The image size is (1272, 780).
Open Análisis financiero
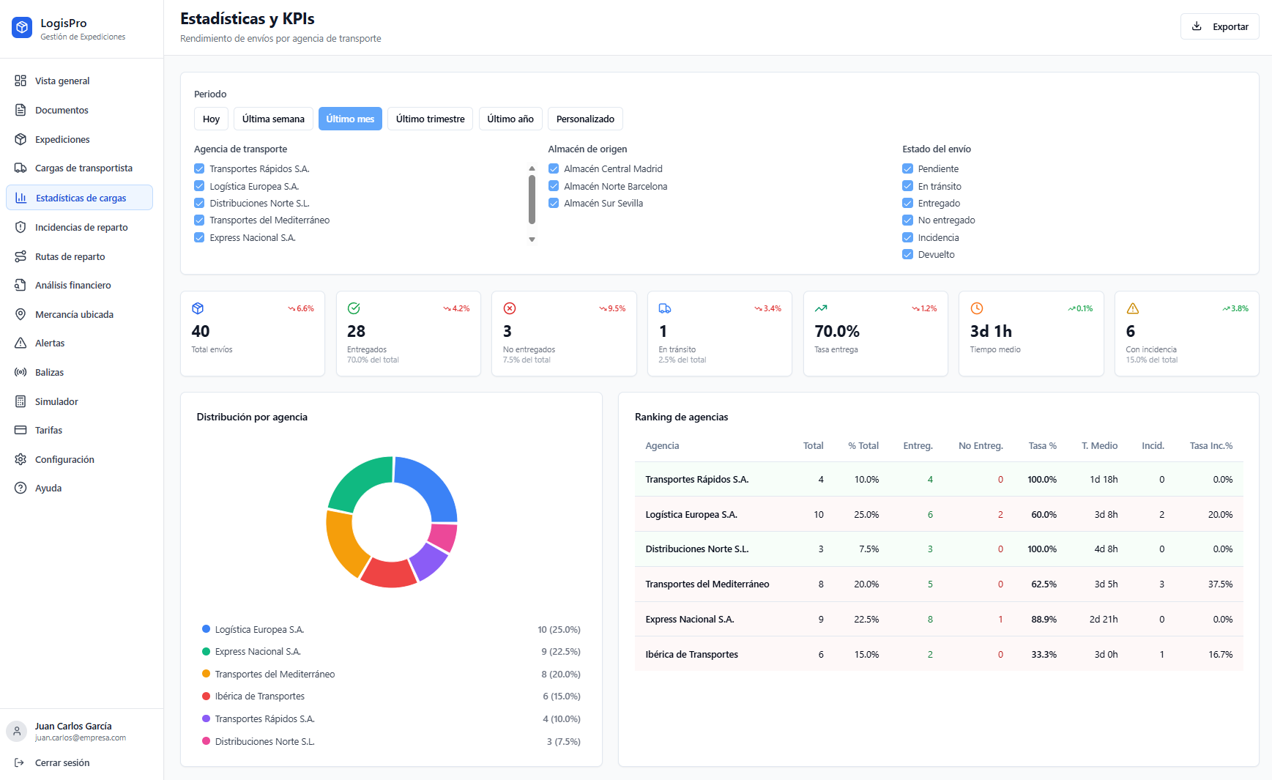(x=72, y=285)
